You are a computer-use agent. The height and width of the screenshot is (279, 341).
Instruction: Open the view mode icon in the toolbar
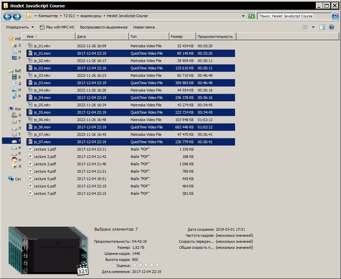coord(305,27)
